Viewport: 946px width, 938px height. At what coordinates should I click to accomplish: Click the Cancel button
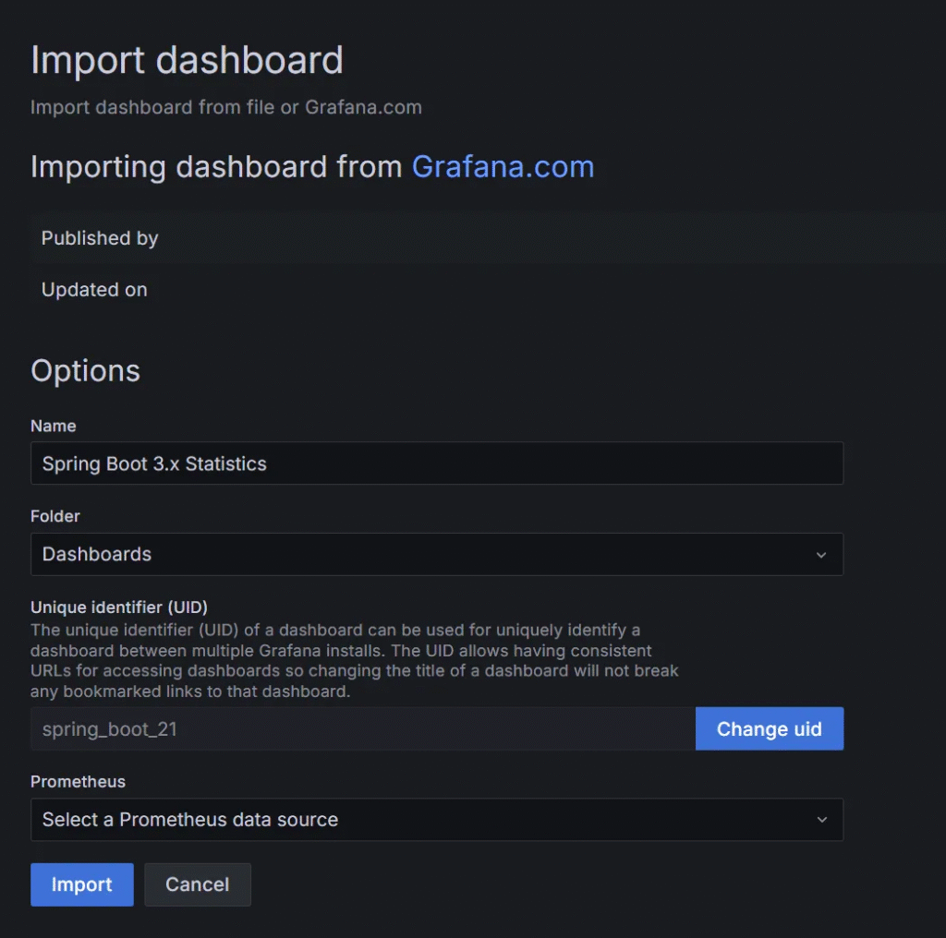coord(198,884)
